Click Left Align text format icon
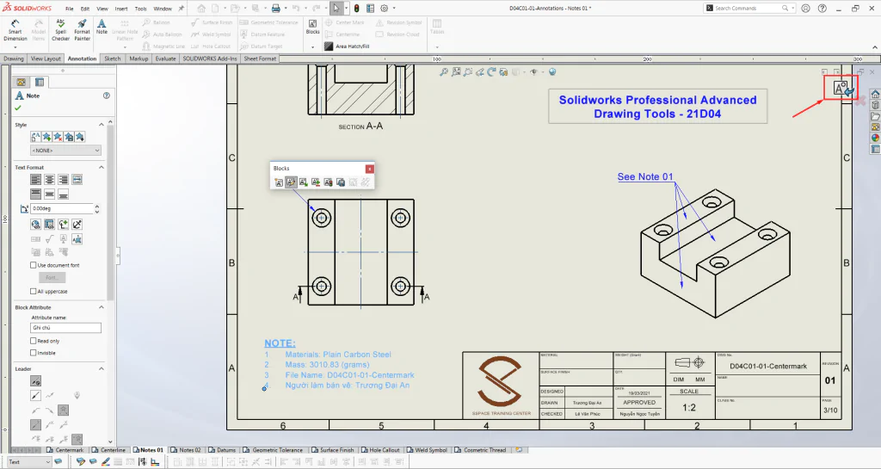The height and width of the screenshot is (469, 881). [x=35, y=180]
